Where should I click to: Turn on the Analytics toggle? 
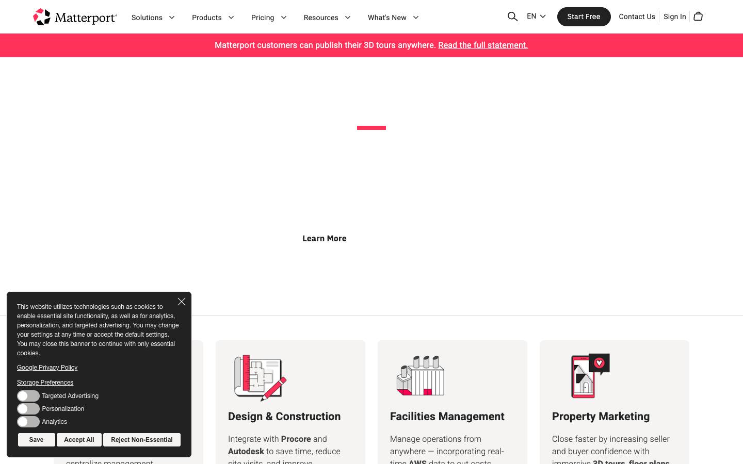(x=28, y=422)
